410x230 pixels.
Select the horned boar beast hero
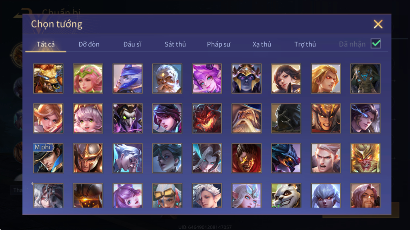(x=48, y=79)
